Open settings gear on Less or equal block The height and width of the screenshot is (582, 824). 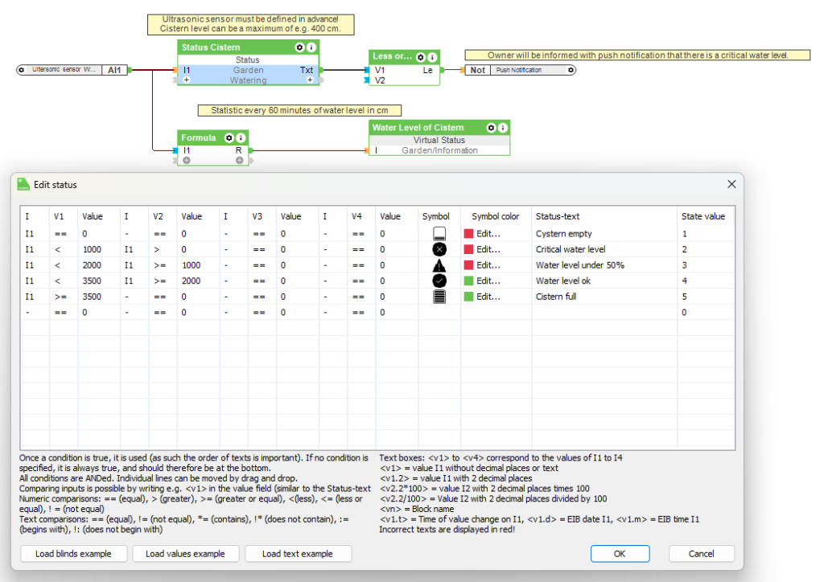point(421,57)
